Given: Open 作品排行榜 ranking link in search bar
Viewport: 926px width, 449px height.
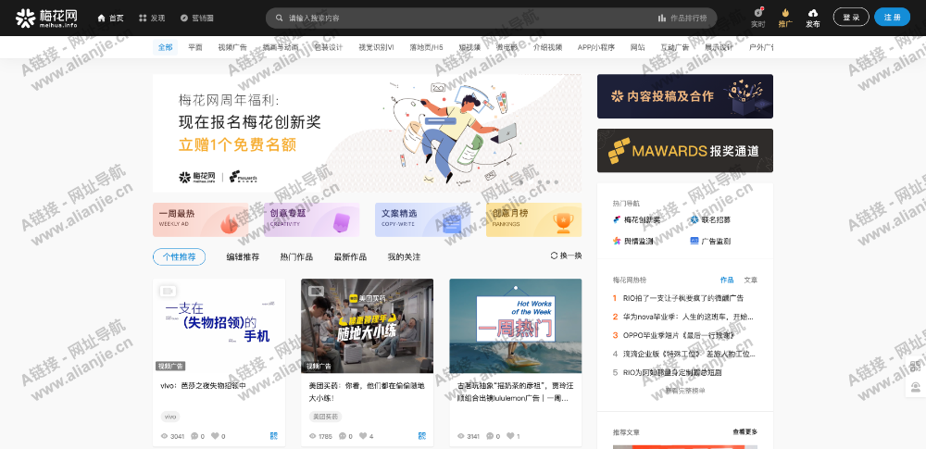Looking at the screenshot, I should point(682,19).
